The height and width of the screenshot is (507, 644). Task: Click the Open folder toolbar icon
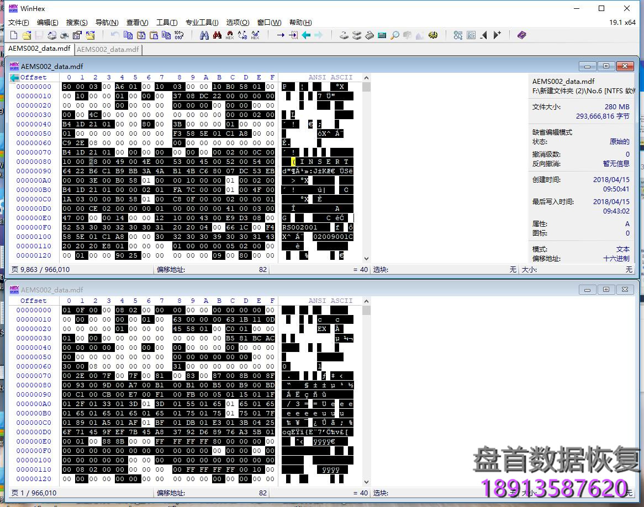pyautogui.click(x=90, y=35)
